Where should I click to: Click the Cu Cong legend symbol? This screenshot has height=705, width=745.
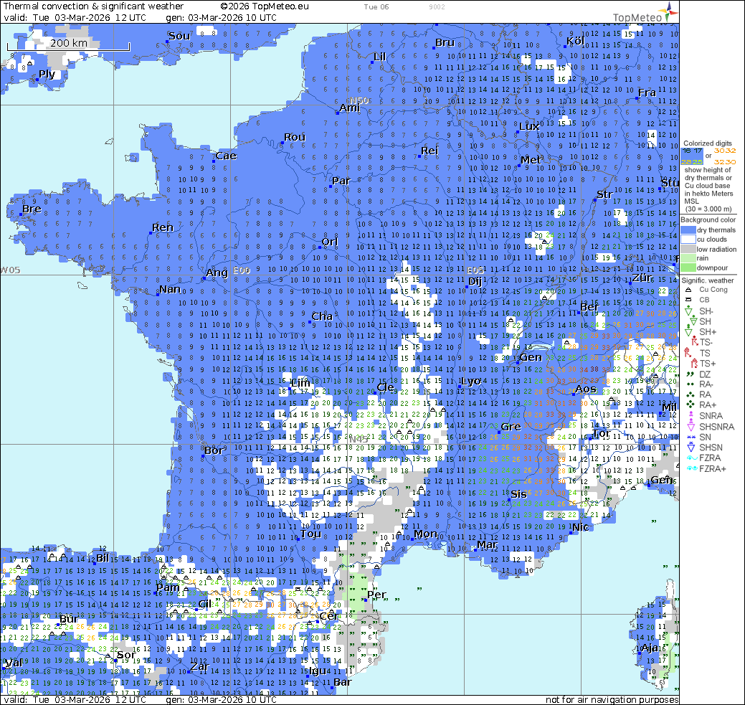click(x=688, y=290)
